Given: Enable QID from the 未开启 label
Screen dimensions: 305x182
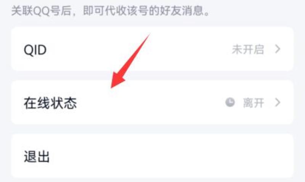Looking at the screenshot, I should tap(248, 50).
